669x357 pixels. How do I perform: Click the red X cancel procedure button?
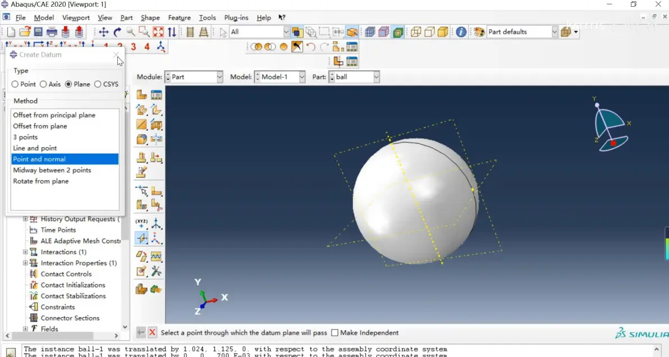[152, 333]
